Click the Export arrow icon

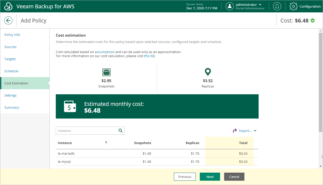[x=235, y=131]
